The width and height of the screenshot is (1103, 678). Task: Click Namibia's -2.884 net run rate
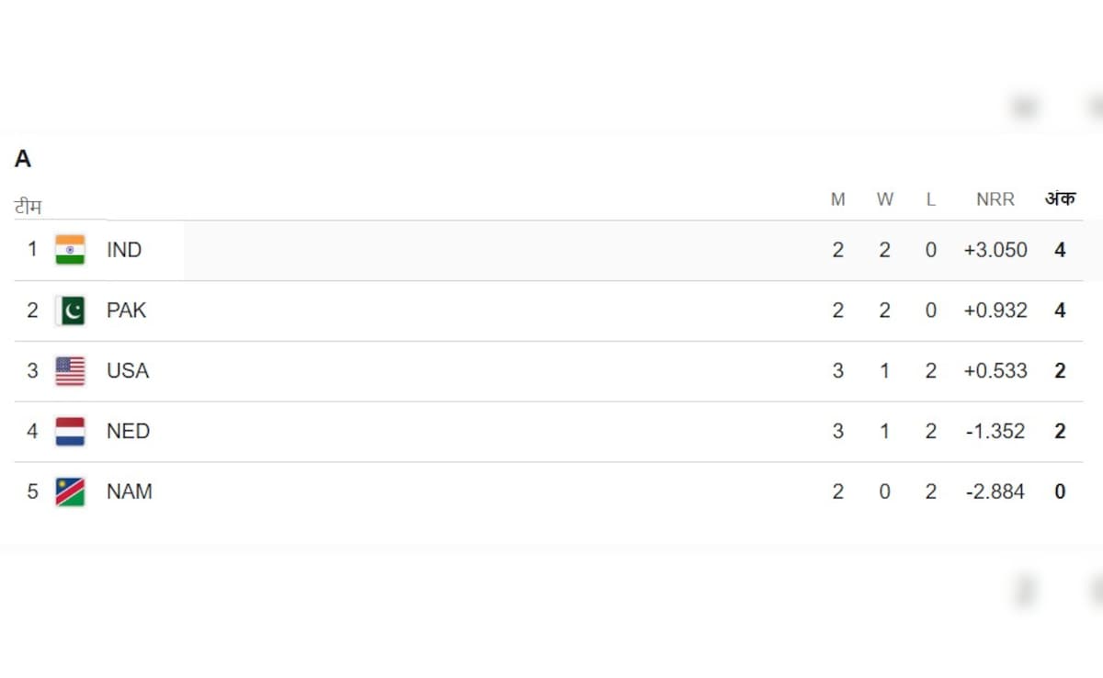click(995, 492)
